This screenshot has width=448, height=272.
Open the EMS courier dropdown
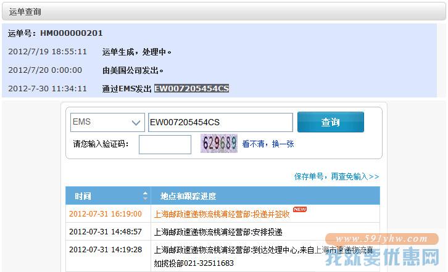pyautogui.click(x=107, y=122)
